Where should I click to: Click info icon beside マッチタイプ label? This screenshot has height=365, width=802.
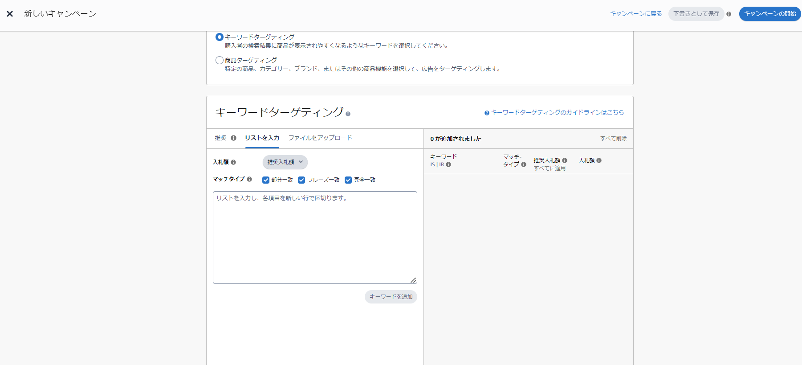[x=249, y=179]
